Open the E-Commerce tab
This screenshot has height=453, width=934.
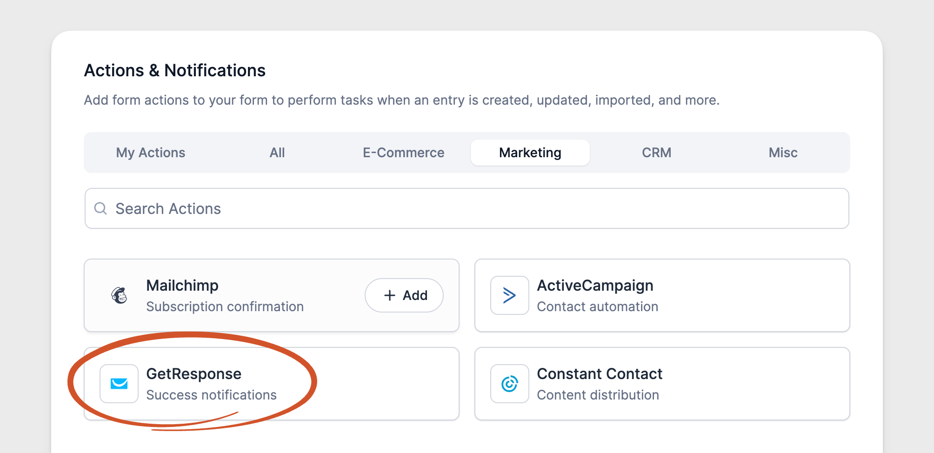[x=404, y=153]
